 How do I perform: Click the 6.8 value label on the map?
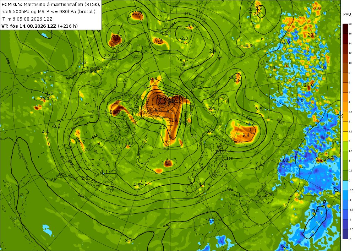click(237, 81)
